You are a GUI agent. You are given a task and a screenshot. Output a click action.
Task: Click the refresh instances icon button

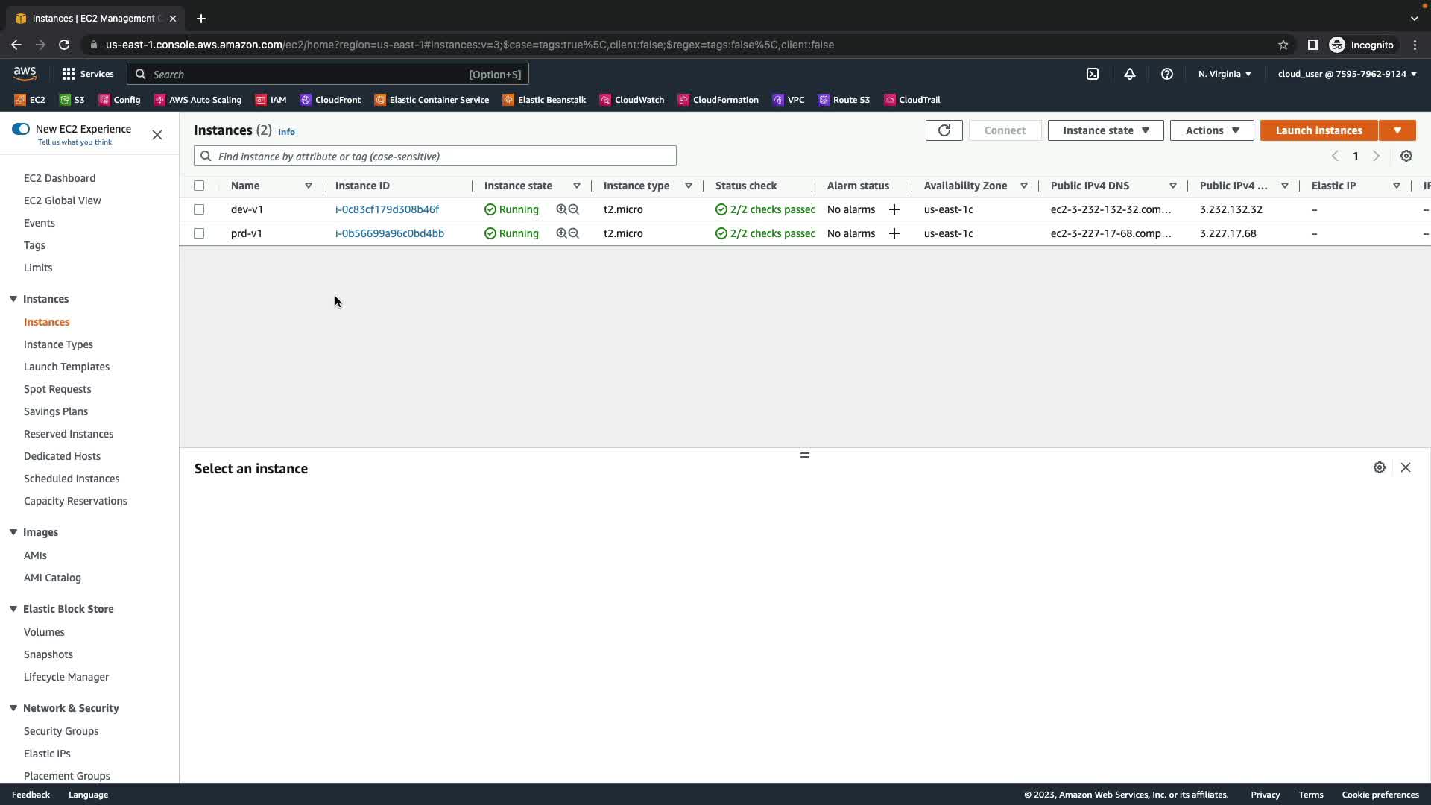[944, 130]
